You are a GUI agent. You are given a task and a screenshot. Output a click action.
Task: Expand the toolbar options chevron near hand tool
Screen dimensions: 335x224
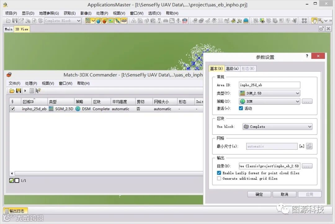(x=326, y=21)
